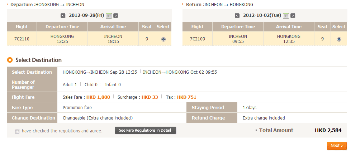Check the agree to regulations checkbox

point(17,131)
